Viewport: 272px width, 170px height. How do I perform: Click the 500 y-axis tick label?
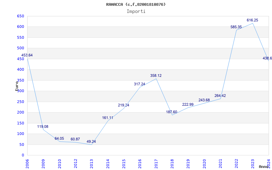pos(20,48)
